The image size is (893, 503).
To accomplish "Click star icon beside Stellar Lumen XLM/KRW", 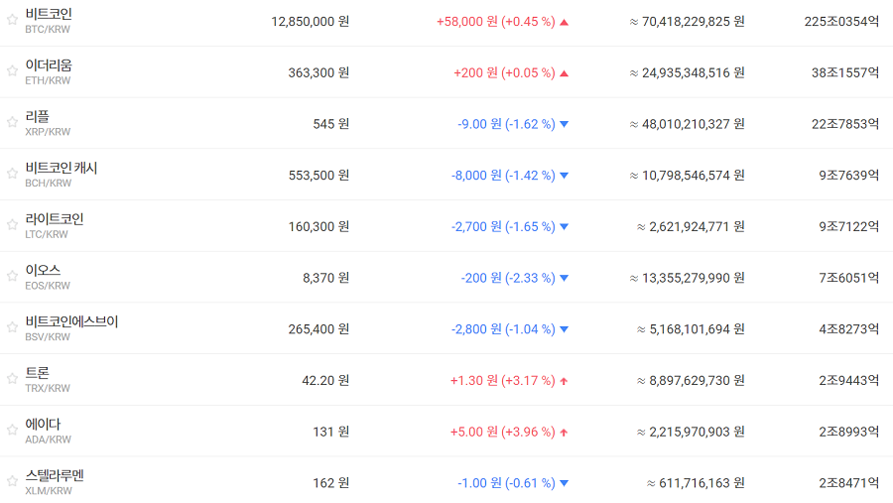I will (x=12, y=483).
